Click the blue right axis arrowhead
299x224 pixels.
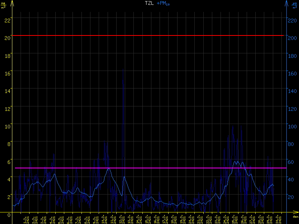tap(286, 3)
